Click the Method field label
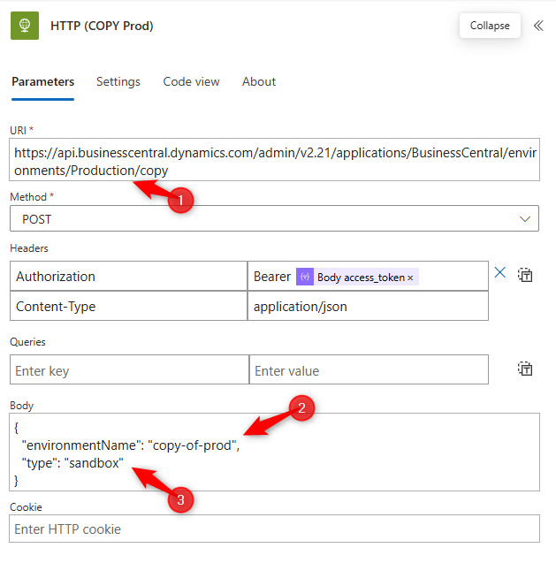Image resolution: width=556 pixels, height=563 pixels. 28,197
